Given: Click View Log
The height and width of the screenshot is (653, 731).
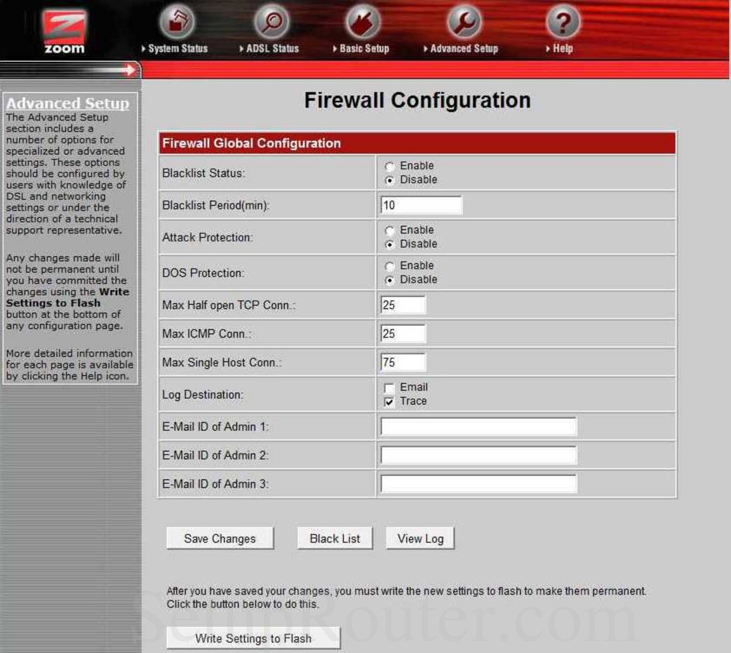Looking at the screenshot, I should point(420,539).
